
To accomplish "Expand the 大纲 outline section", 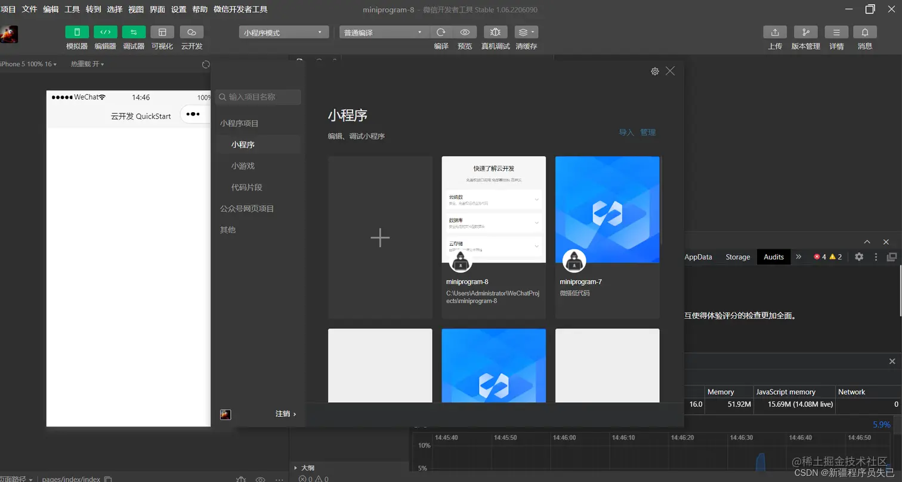I will click(304, 468).
